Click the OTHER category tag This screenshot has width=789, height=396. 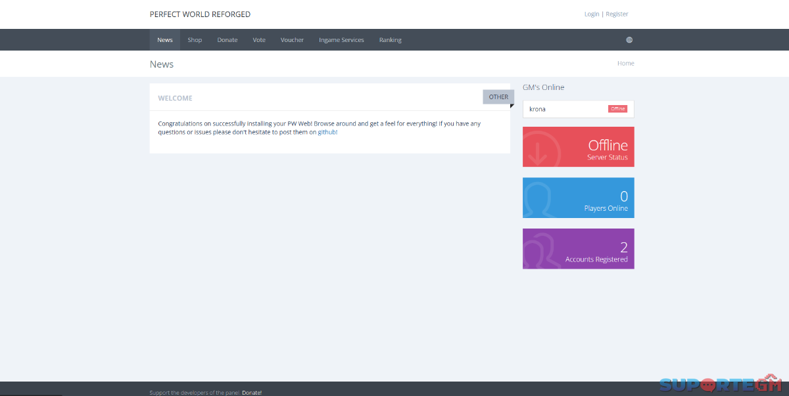(498, 97)
